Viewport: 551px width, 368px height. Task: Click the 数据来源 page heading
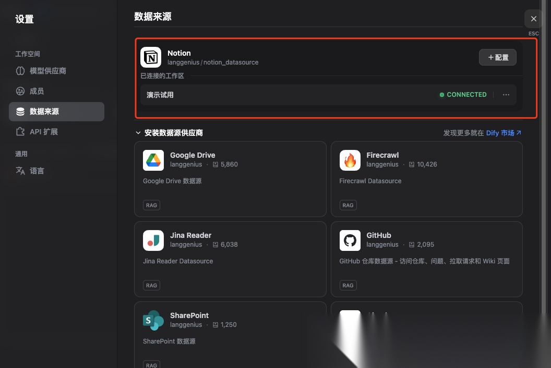click(x=153, y=17)
